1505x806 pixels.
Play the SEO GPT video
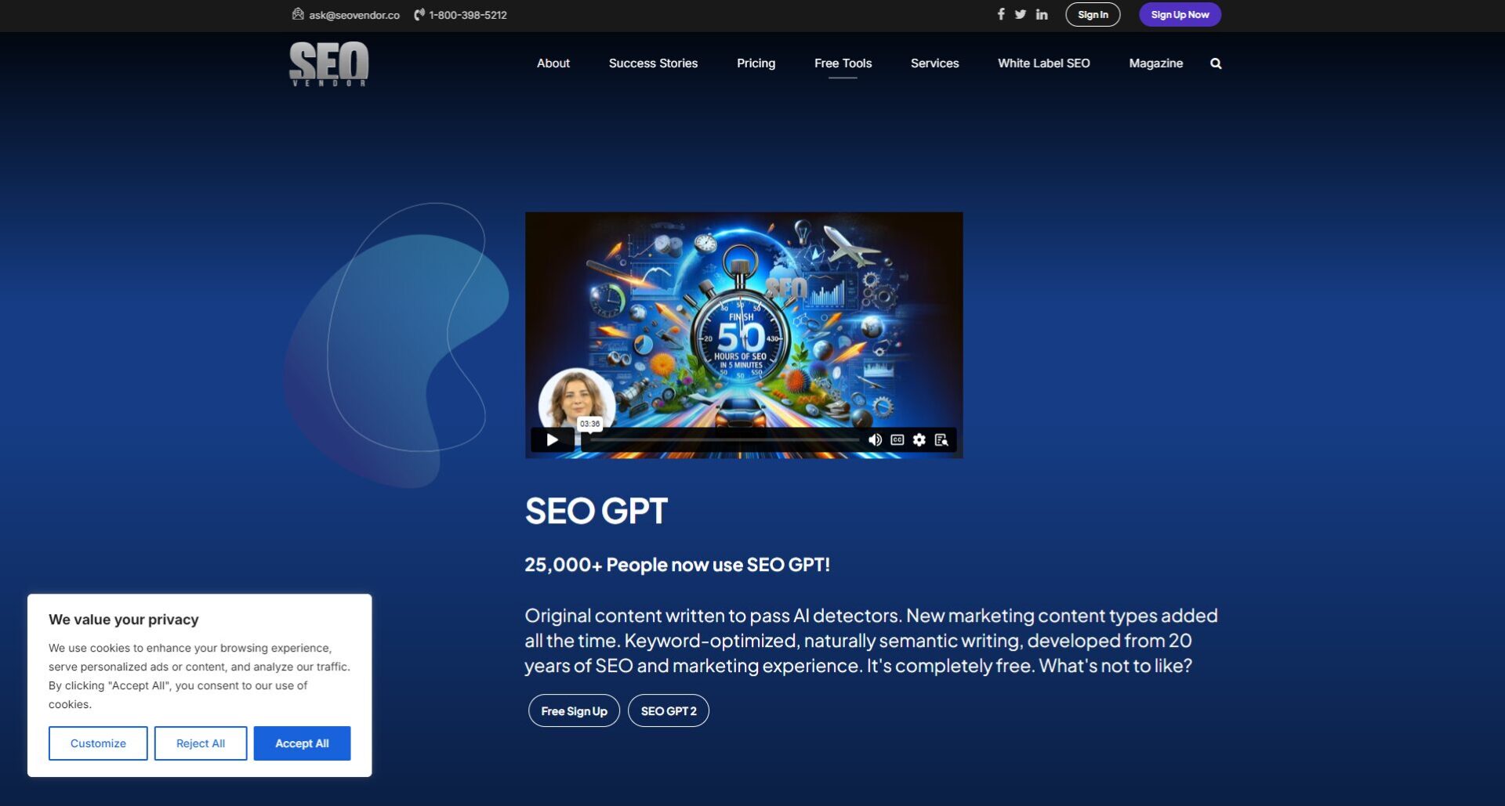pos(553,439)
